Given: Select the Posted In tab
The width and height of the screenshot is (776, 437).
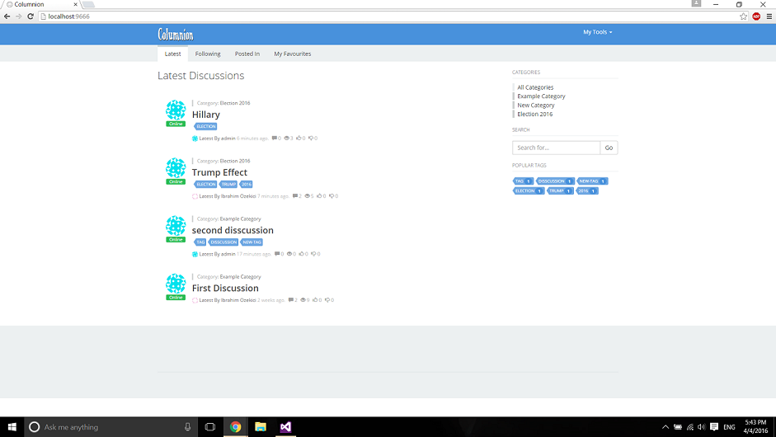Looking at the screenshot, I should 247,54.
